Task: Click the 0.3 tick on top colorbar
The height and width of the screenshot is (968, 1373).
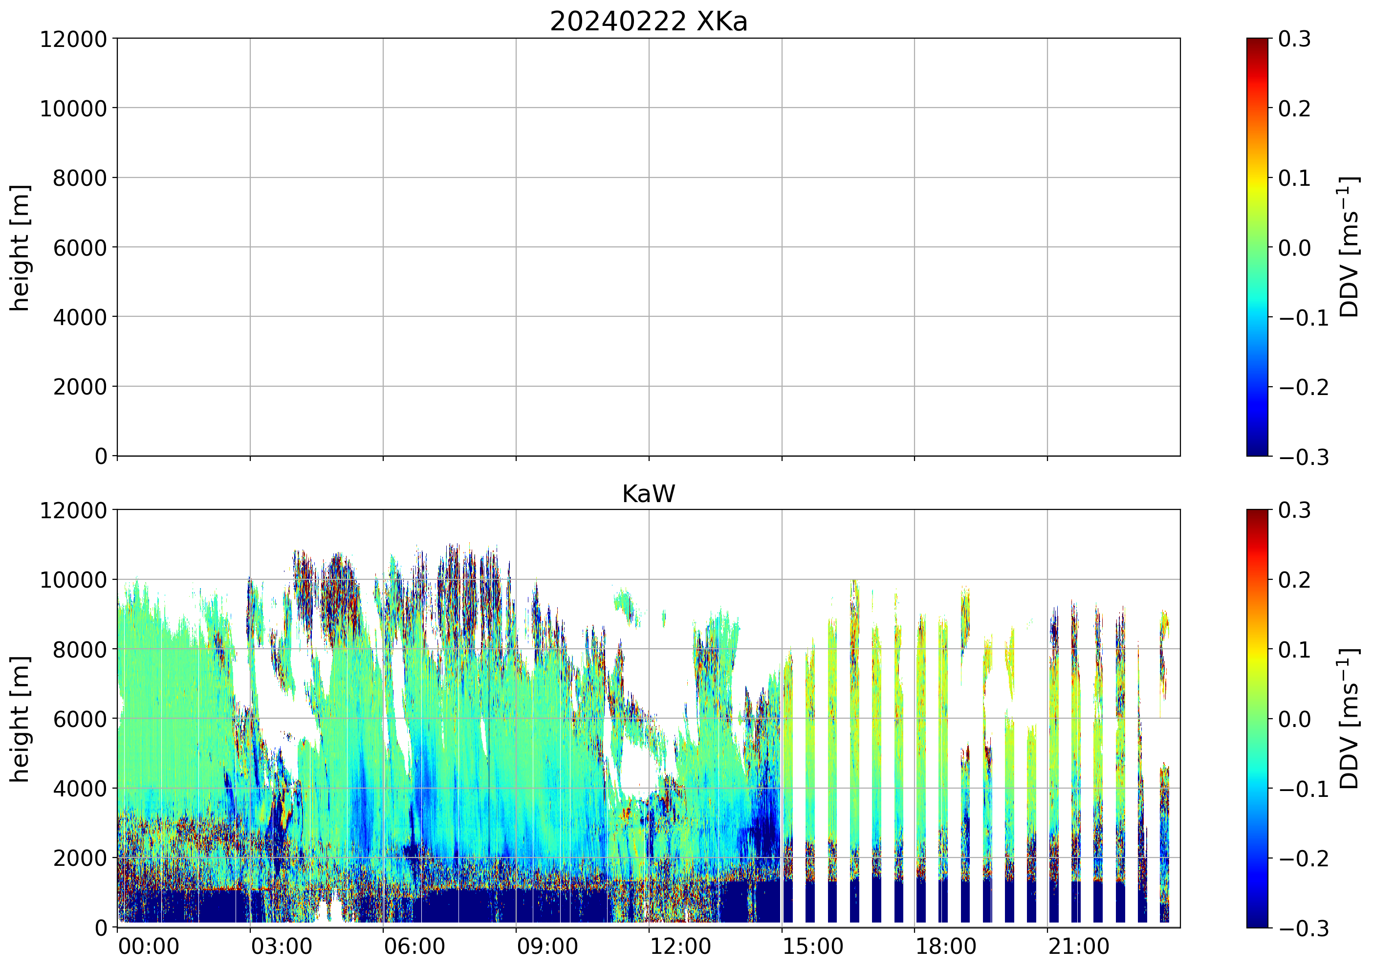Action: pyautogui.click(x=1294, y=39)
